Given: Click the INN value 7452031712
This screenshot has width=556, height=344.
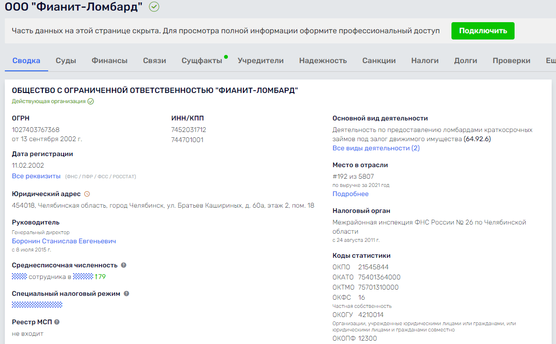Looking at the screenshot, I should pos(189,130).
